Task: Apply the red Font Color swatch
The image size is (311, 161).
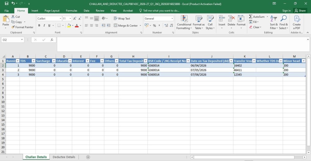Action: pyautogui.click(x=77, y=25)
